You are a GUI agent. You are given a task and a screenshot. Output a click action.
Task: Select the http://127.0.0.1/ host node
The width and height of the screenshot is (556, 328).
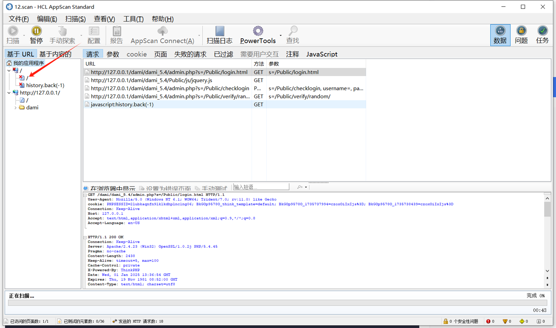click(40, 93)
